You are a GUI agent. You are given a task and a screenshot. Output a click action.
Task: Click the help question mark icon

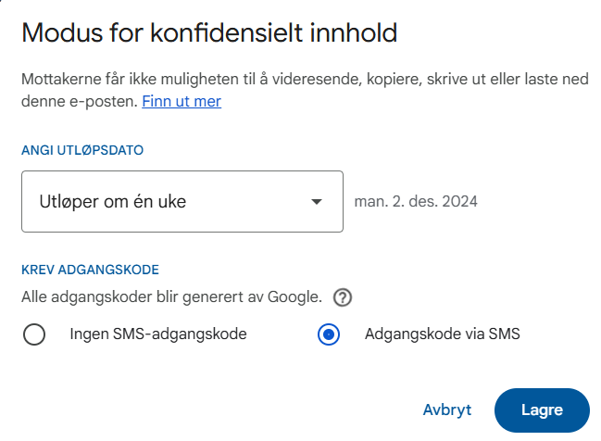coord(343,297)
